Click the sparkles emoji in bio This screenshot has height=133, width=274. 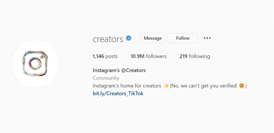click(166, 86)
